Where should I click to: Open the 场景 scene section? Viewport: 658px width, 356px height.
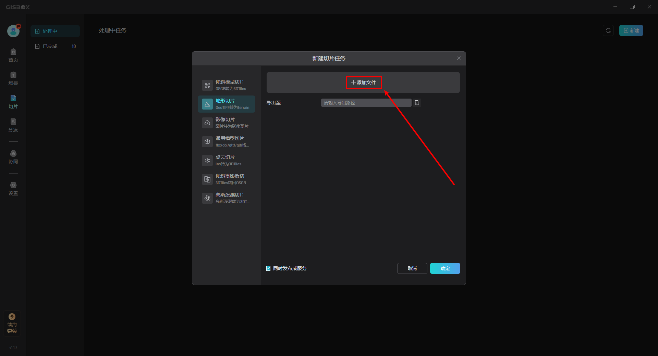coord(13,78)
